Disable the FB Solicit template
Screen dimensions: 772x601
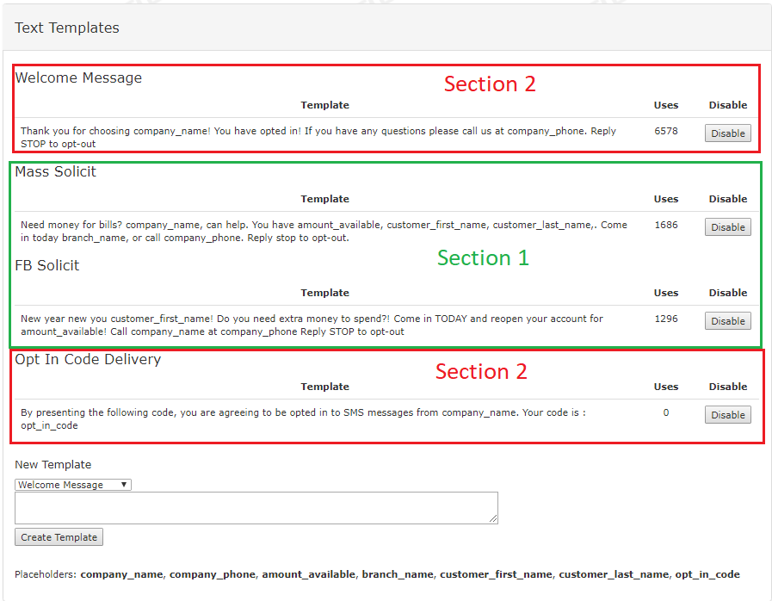728,320
